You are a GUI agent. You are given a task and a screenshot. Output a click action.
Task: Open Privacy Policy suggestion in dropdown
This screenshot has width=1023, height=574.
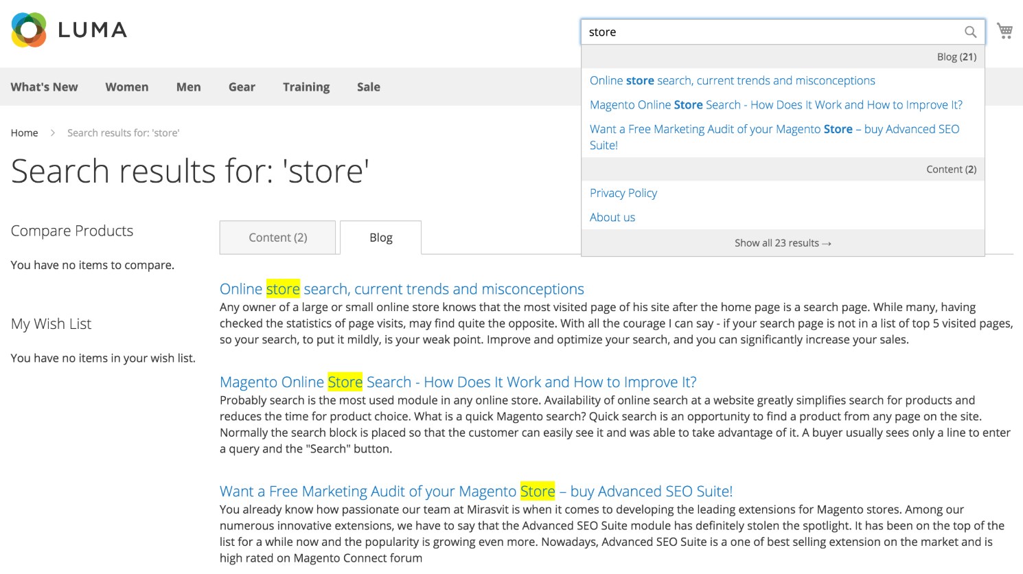(623, 194)
